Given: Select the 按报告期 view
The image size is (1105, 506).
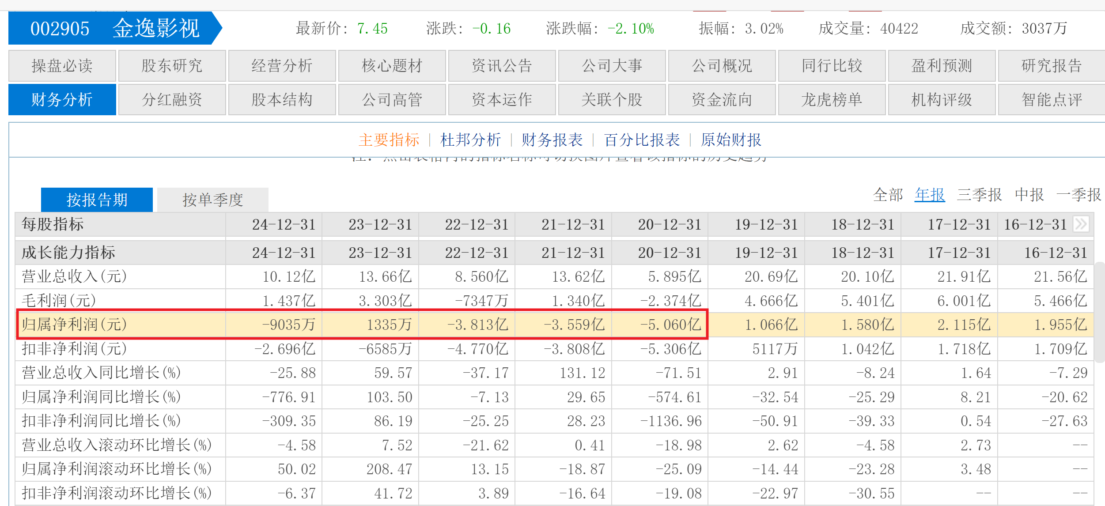Looking at the screenshot, I should tap(97, 200).
